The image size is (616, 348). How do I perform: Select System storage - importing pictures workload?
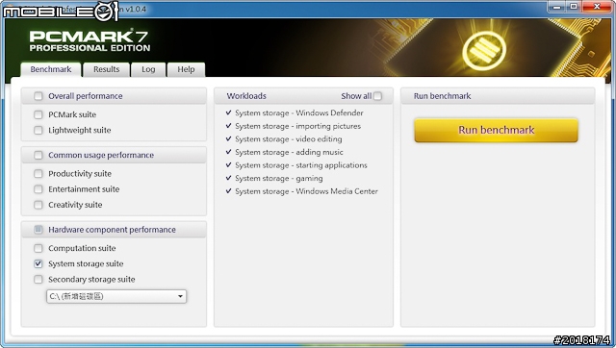(x=297, y=126)
